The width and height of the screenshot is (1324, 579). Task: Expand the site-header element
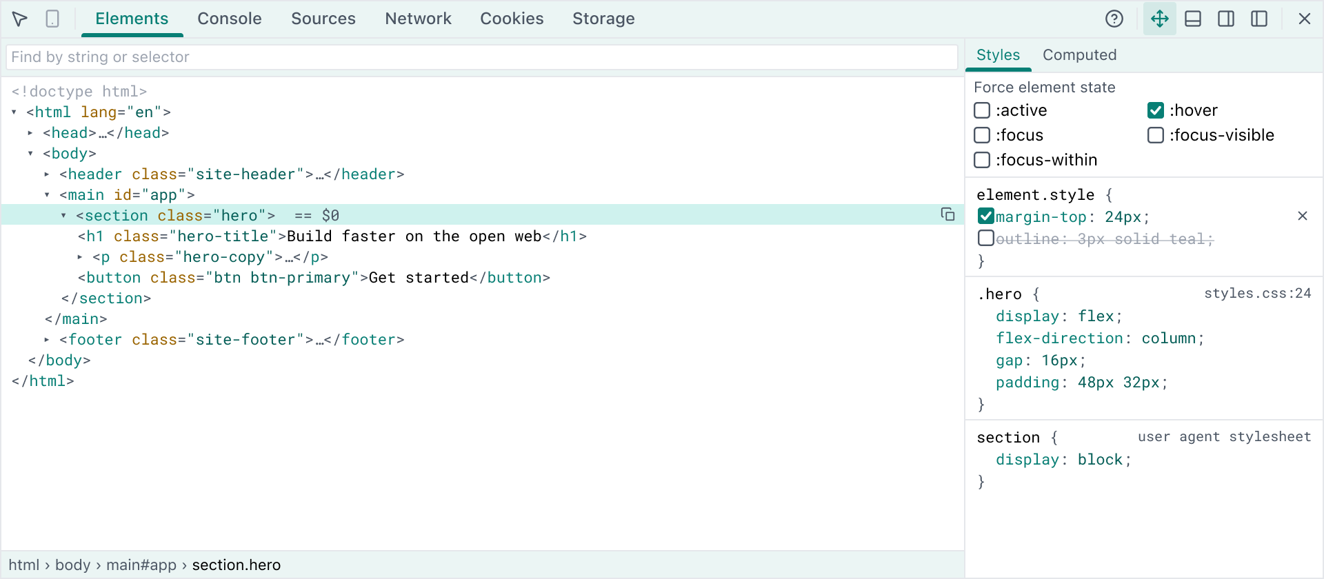(x=47, y=174)
